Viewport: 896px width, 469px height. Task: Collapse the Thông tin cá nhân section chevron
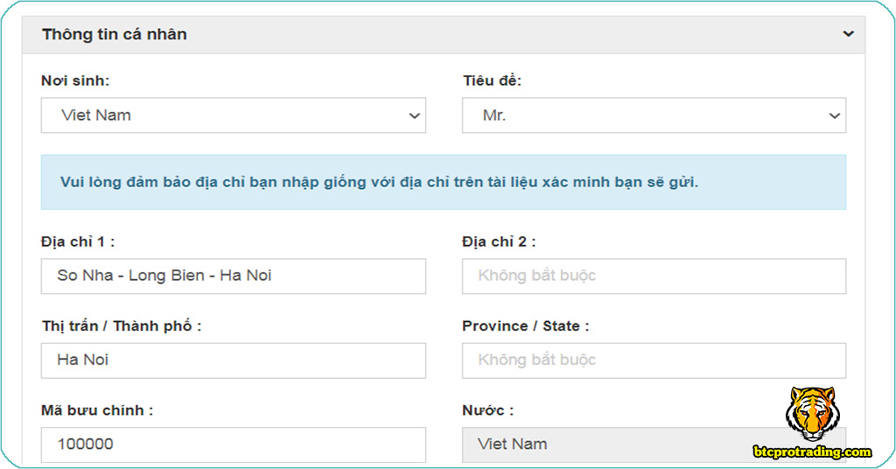click(x=847, y=34)
